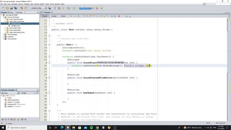Open the Refactor menu
The height and width of the screenshot is (130, 231).
pos(27,4)
